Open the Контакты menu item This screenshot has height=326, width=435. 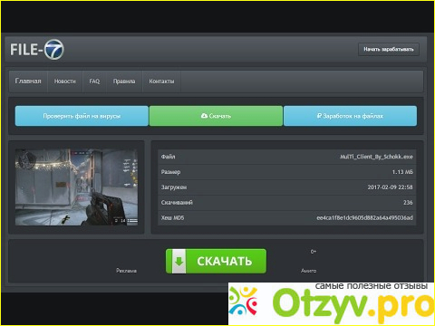pos(161,81)
